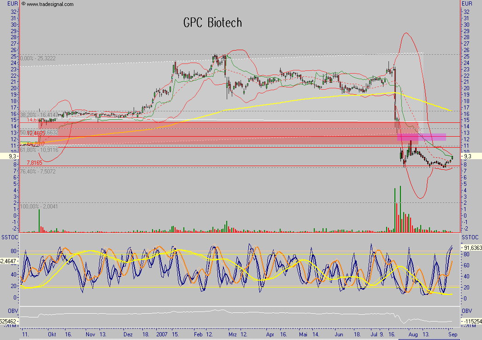Select the highlighted '9,3' price on right axis
Viewport: 482px width, 340px height.
click(467, 156)
